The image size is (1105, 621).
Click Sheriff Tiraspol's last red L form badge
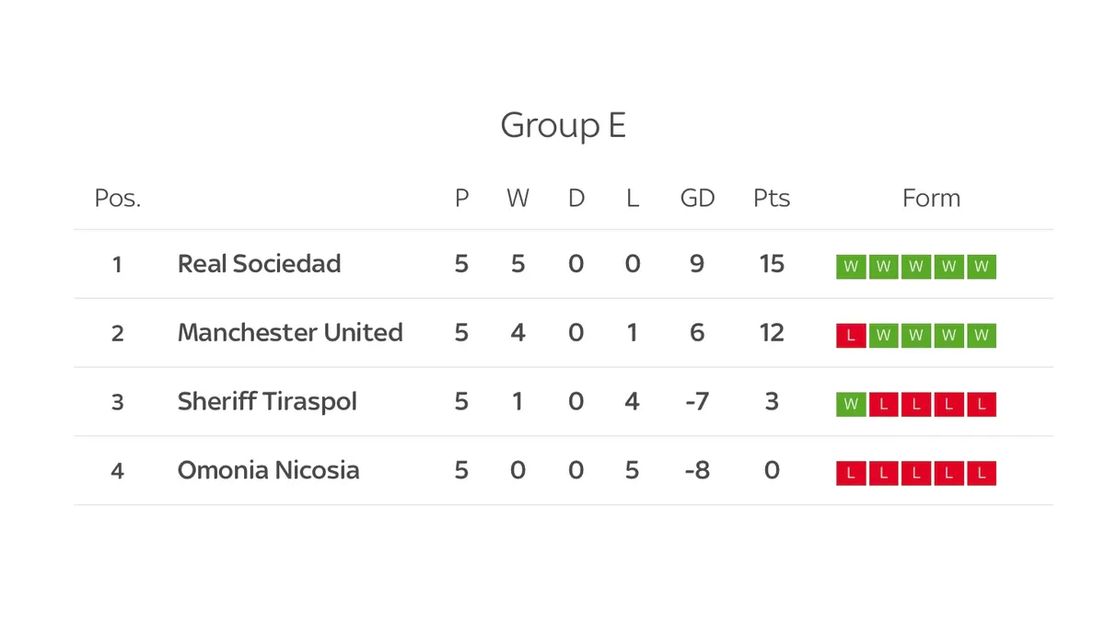[982, 405]
